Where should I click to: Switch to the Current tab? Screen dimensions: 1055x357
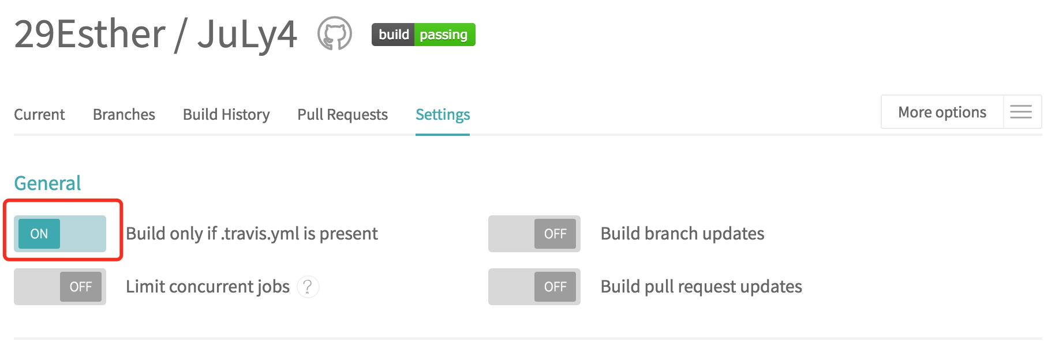tap(39, 115)
